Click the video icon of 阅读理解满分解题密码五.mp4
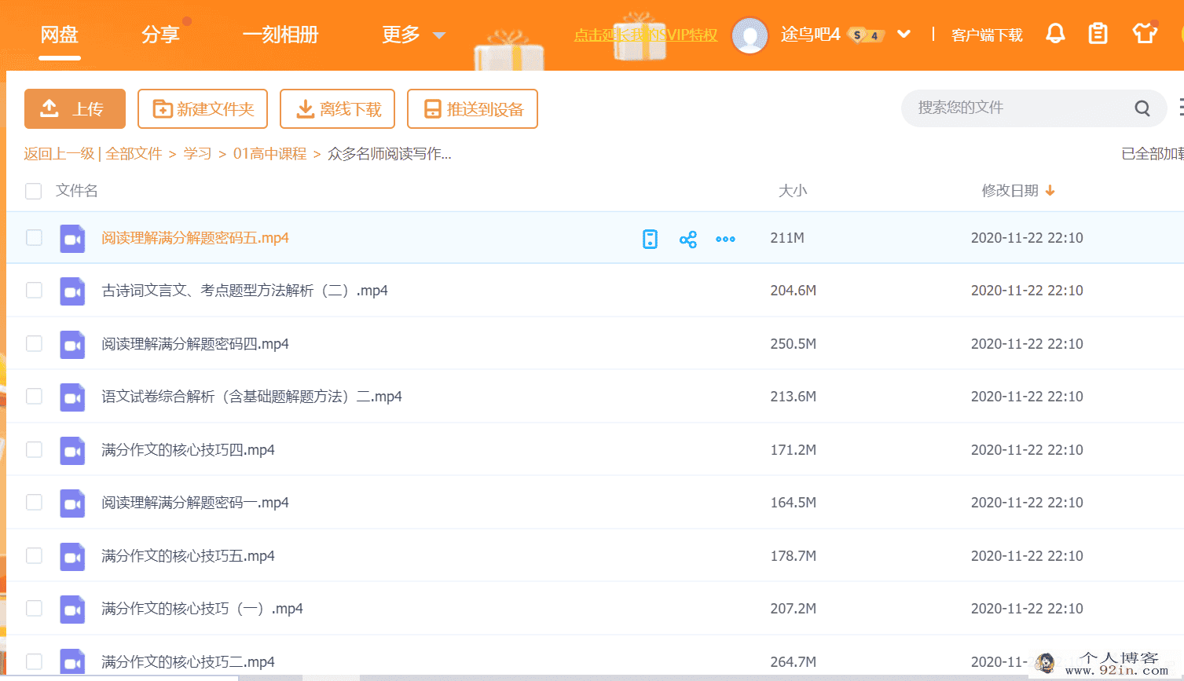1184x681 pixels. (72, 239)
